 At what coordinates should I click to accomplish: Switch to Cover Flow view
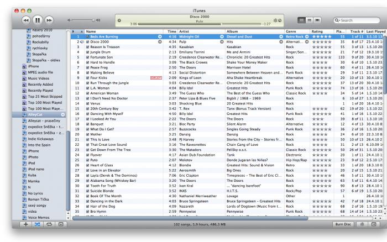tap(317, 20)
